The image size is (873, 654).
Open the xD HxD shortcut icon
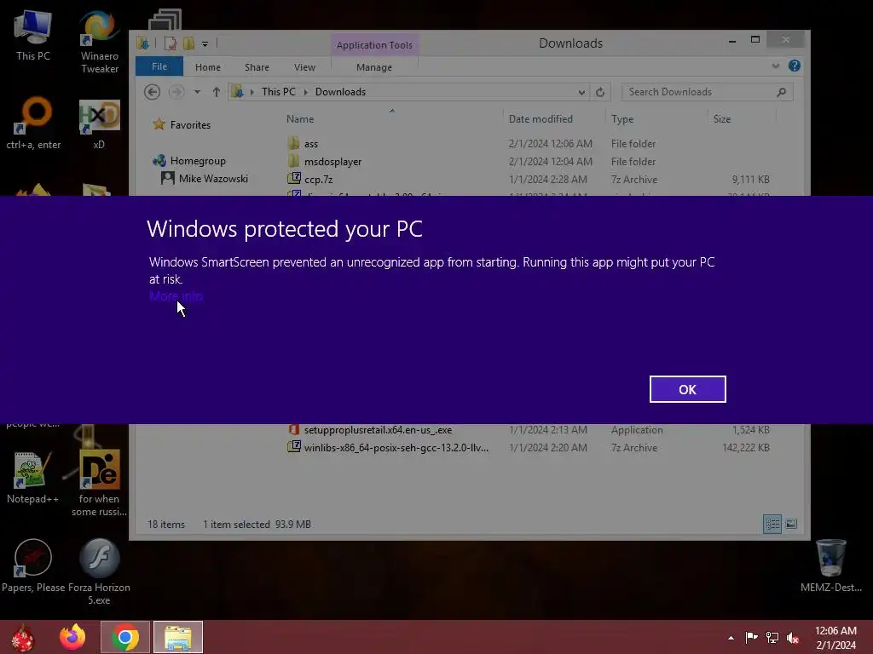pyautogui.click(x=99, y=124)
